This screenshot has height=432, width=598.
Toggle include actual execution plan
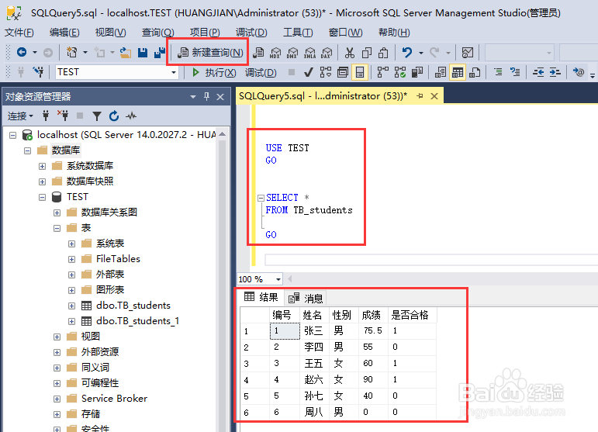click(x=382, y=72)
